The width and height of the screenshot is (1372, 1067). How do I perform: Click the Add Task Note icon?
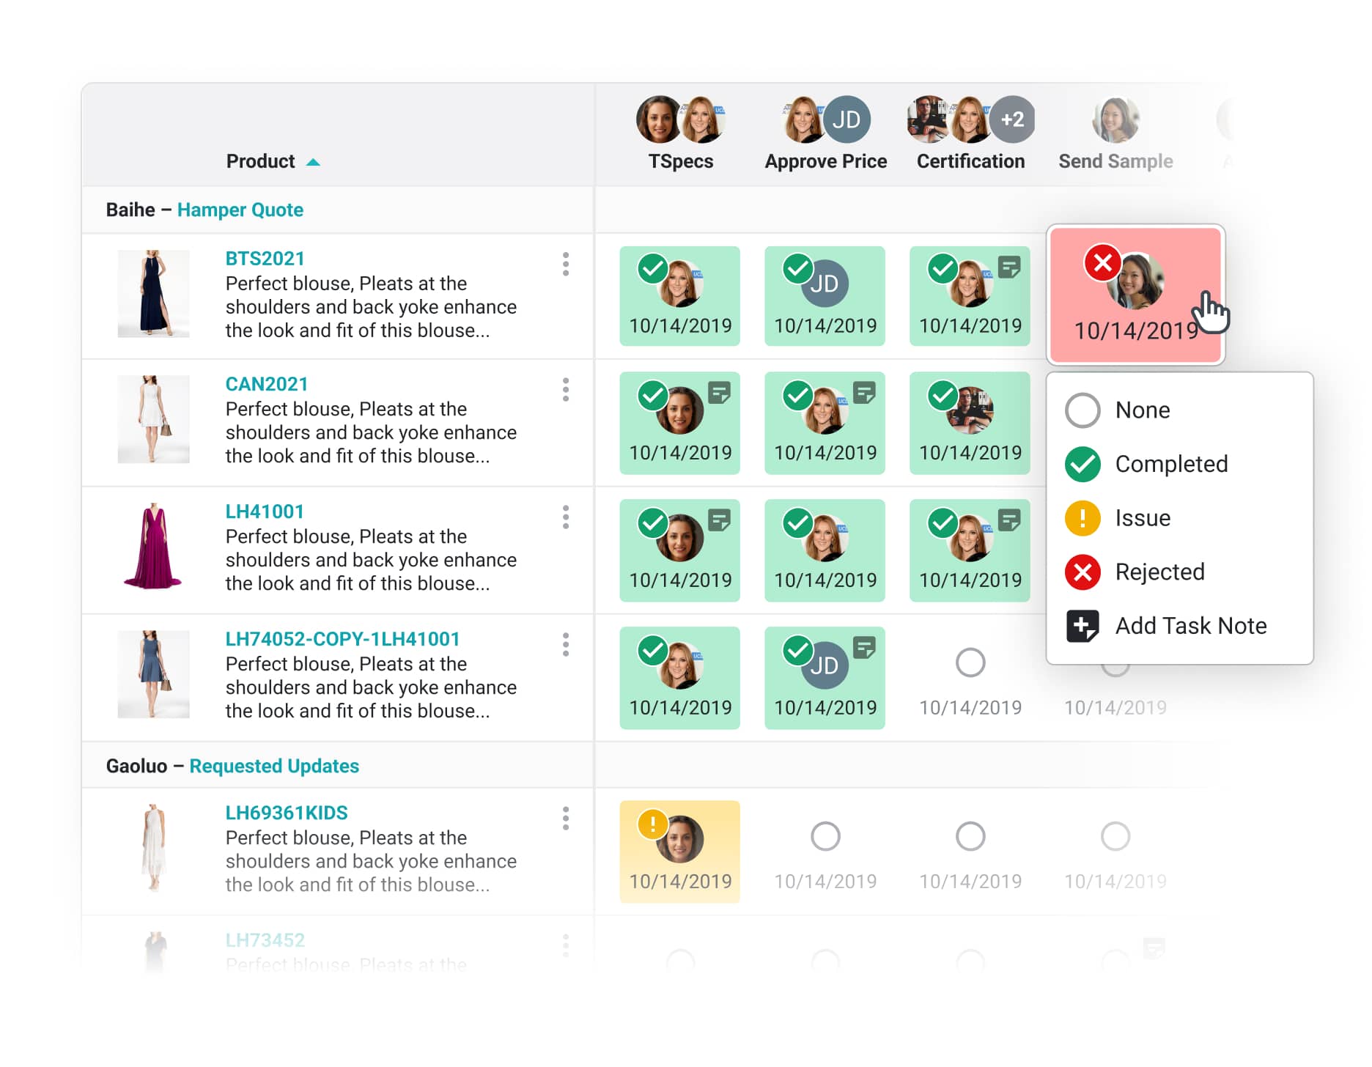1082,626
